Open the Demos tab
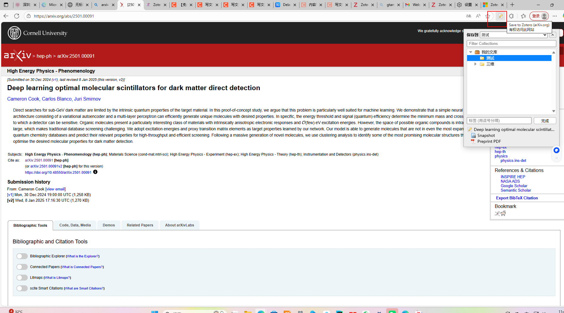Screen dimensions: 564x313 109,225
